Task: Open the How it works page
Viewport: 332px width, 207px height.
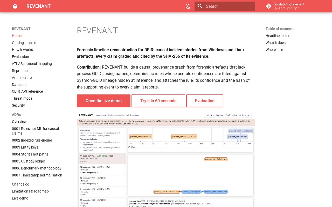Action: 22,50
